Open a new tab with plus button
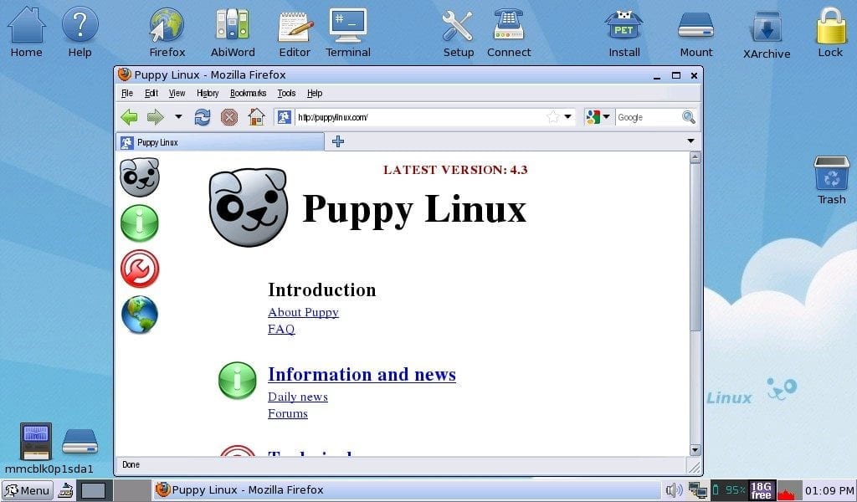The height and width of the screenshot is (502, 857). click(338, 141)
